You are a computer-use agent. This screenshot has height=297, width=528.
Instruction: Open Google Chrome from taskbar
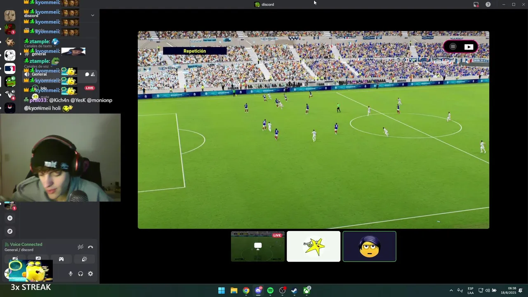point(246,290)
